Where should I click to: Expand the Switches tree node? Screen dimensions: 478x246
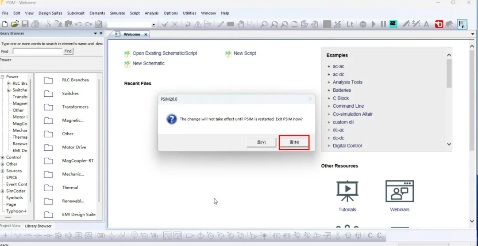click(9, 90)
